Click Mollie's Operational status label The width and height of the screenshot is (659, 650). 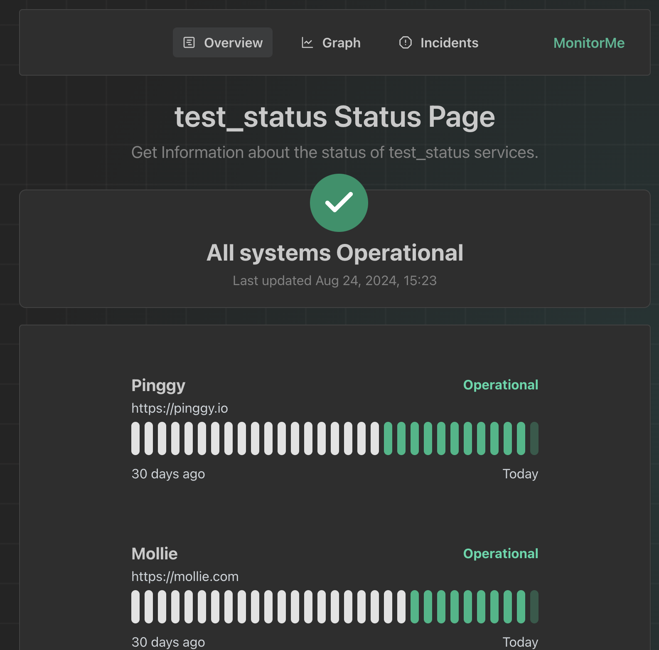501,554
